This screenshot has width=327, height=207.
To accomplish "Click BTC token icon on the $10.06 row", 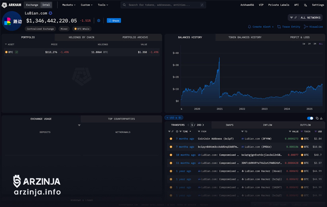I will [x=302, y=147].
